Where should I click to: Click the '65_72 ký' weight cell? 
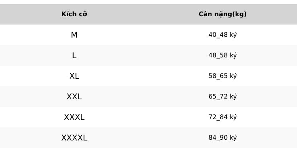point(223,97)
